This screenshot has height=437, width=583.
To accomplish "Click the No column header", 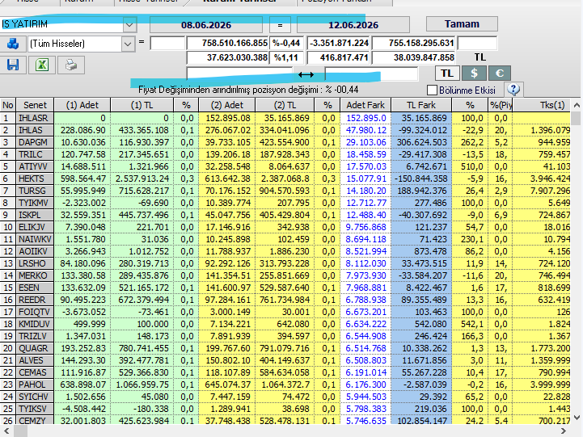I will (x=8, y=105).
